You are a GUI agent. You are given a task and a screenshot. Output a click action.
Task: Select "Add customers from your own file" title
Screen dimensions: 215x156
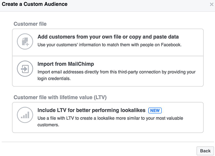coord(108,37)
